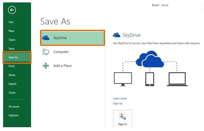Click the Computer monitor icon
This screenshot has height=131, width=204.
tap(46, 52)
